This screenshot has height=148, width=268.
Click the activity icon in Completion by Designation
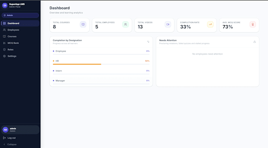tap(148, 42)
